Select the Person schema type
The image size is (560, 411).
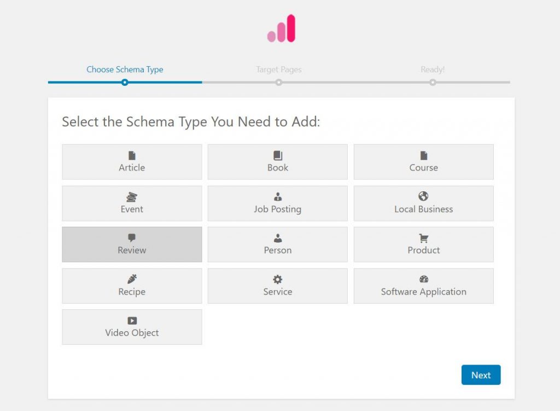click(x=277, y=244)
